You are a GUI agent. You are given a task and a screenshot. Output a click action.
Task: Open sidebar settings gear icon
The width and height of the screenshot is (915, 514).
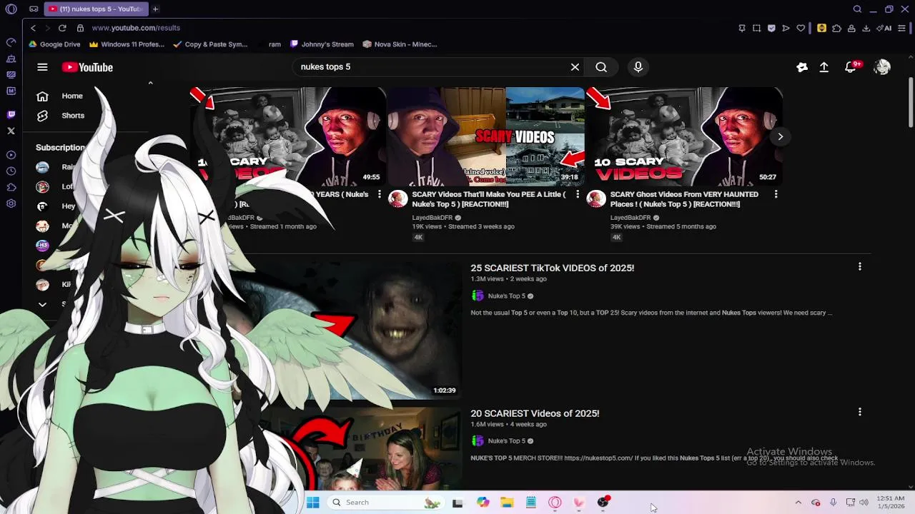pyautogui.click(x=11, y=203)
